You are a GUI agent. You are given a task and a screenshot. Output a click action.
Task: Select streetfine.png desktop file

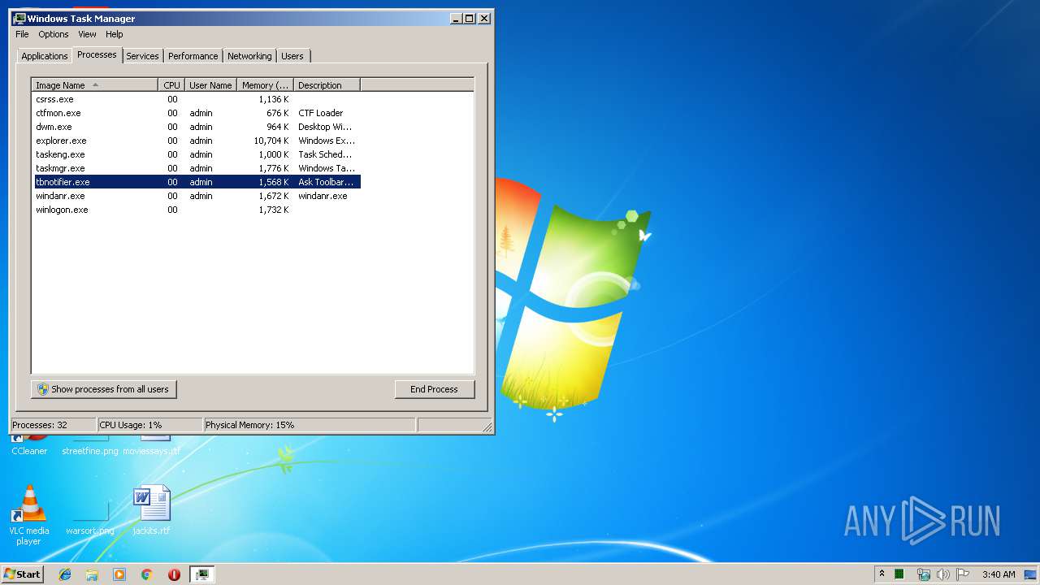pos(90,445)
